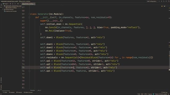Viewport: 170px width, 95px height.
Task: Open the Terminal tool window tab
Action: 19,92
